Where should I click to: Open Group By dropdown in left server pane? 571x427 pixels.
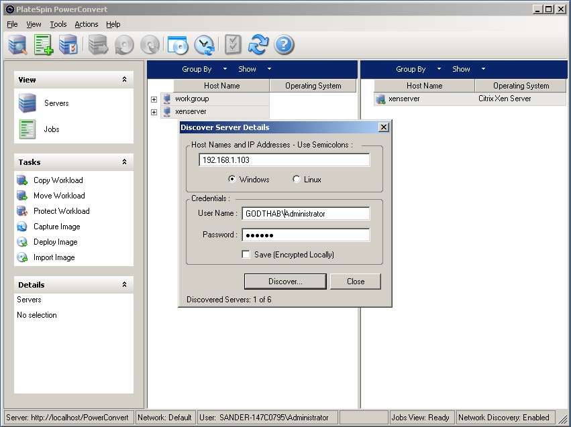[204, 69]
